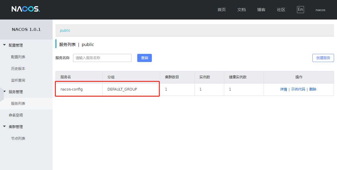The height and width of the screenshot is (170, 337).
Task: Collapse the 集群管理 menu arrow
Action: point(4,127)
